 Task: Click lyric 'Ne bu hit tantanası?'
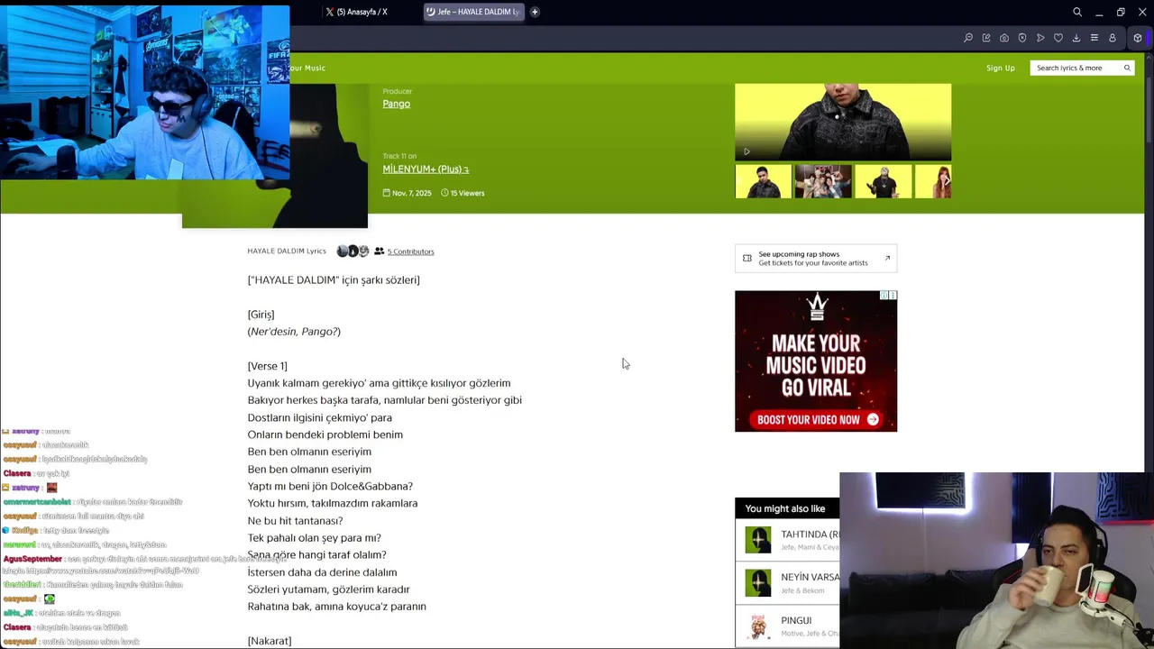[x=295, y=521]
